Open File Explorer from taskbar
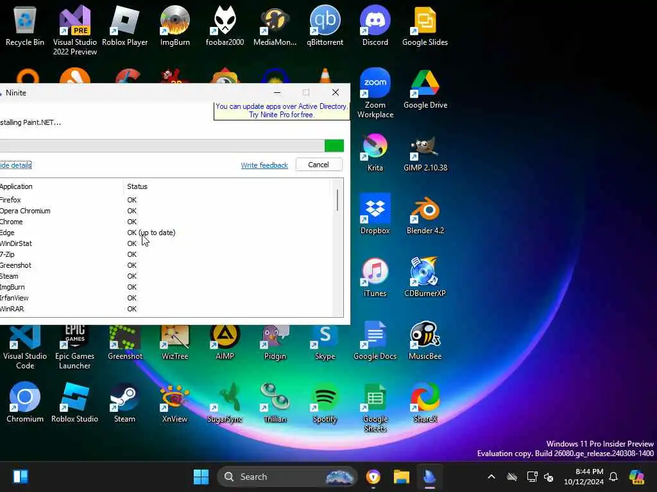 (x=402, y=477)
